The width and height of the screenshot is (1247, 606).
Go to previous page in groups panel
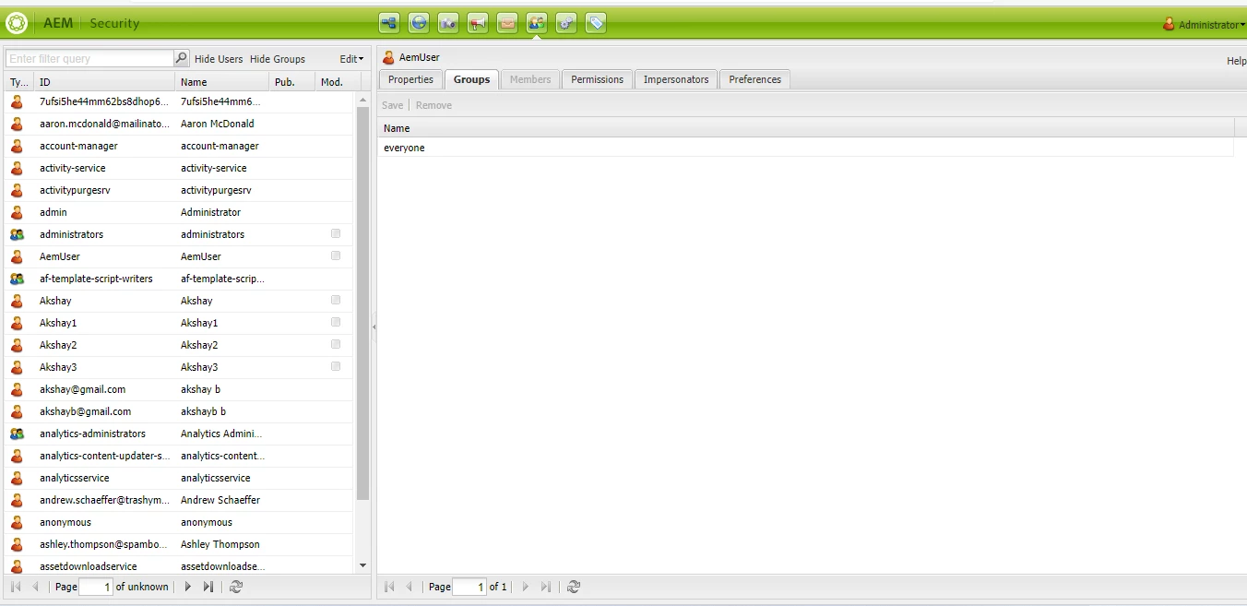(x=410, y=587)
